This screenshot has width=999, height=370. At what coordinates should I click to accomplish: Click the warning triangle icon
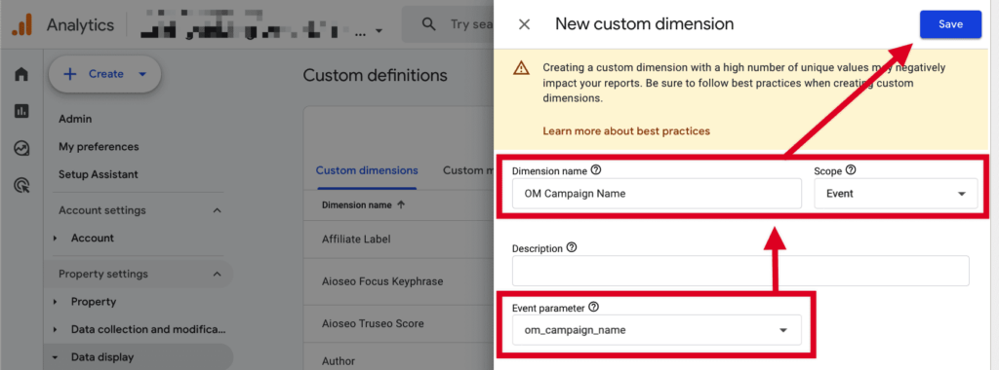click(x=521, y=68)
